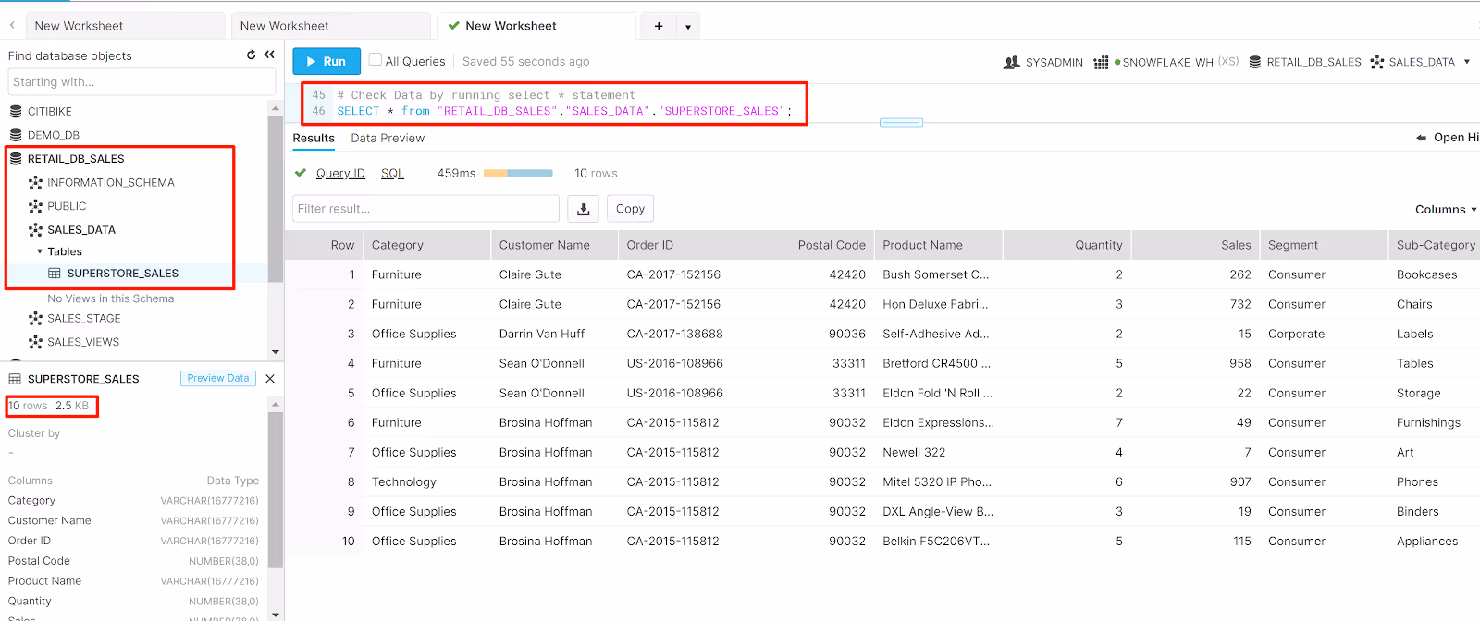Select SUPERSTORE_SALES table in the tree
This screenshot has height=621, width=1480.
123,274
